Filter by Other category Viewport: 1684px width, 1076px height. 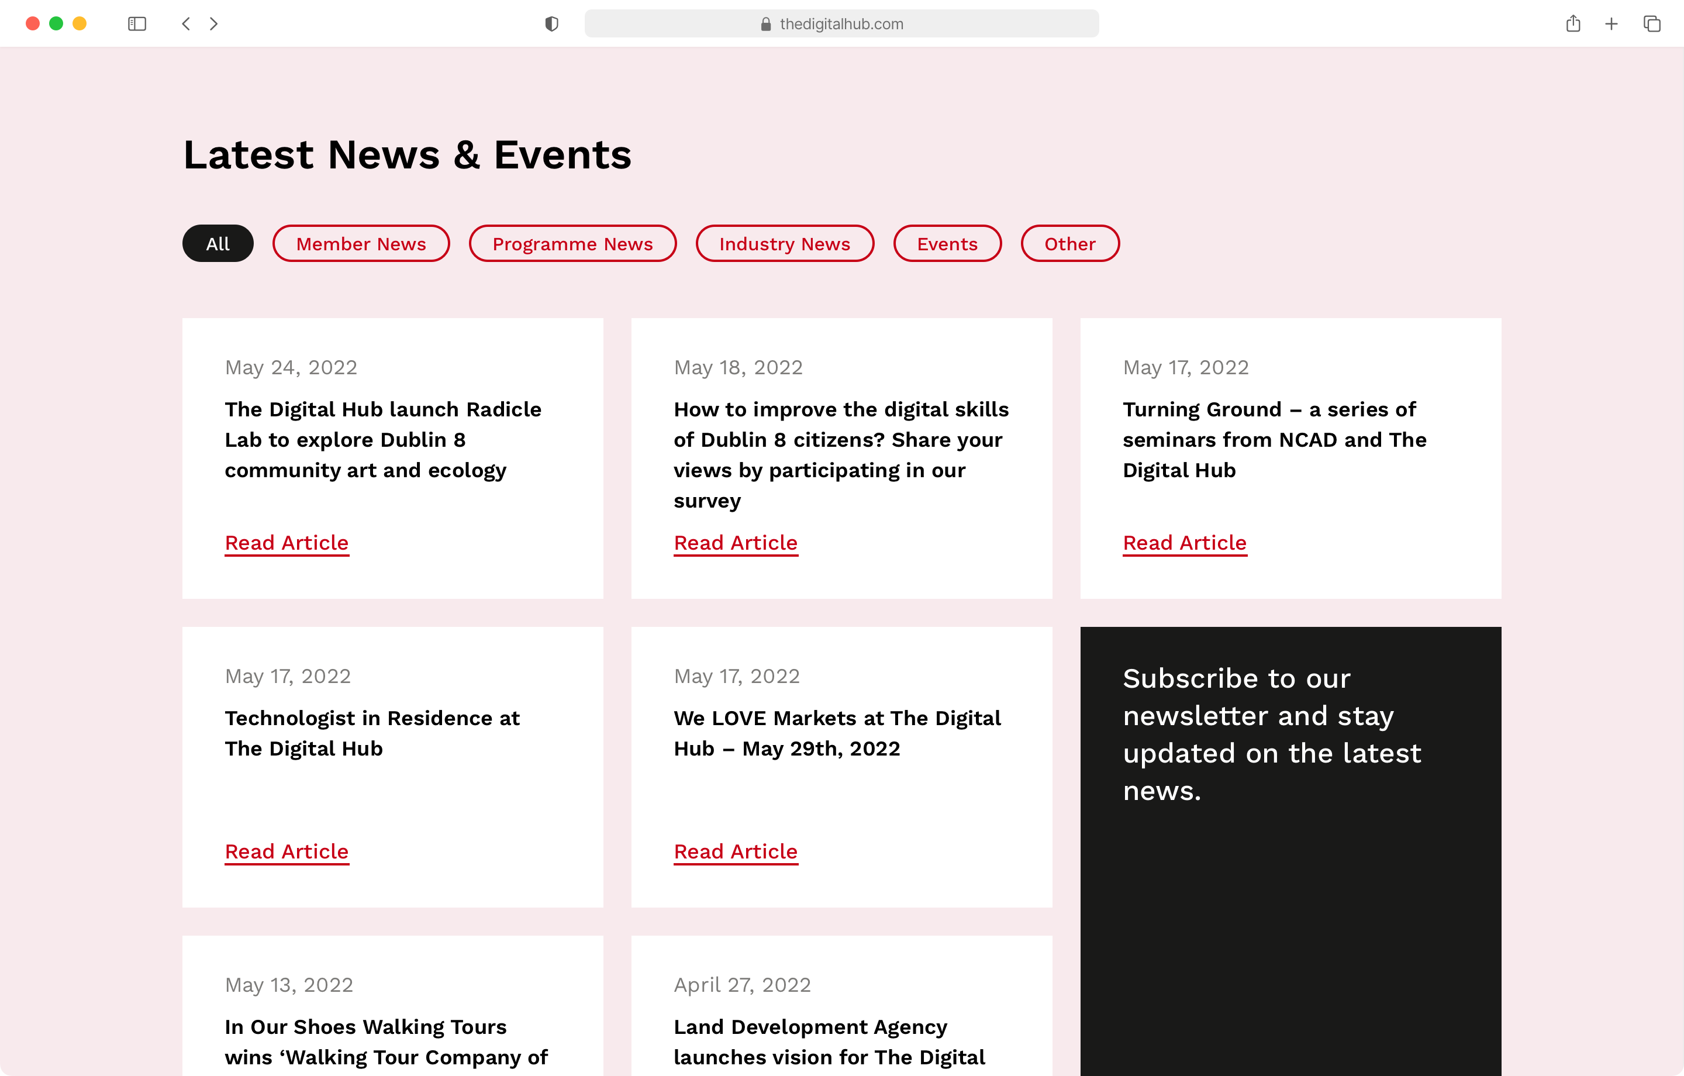click(1070, 243)
